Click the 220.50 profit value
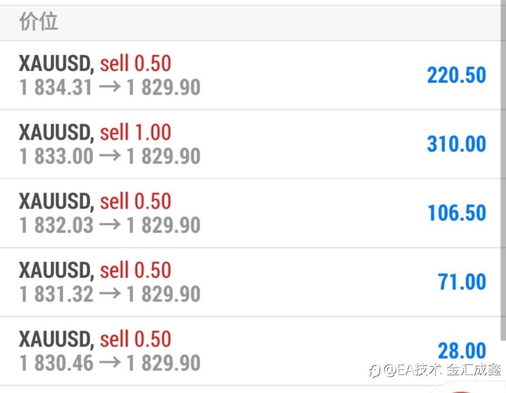This screenshot has height=393, width=506. (x=456, y=76)
